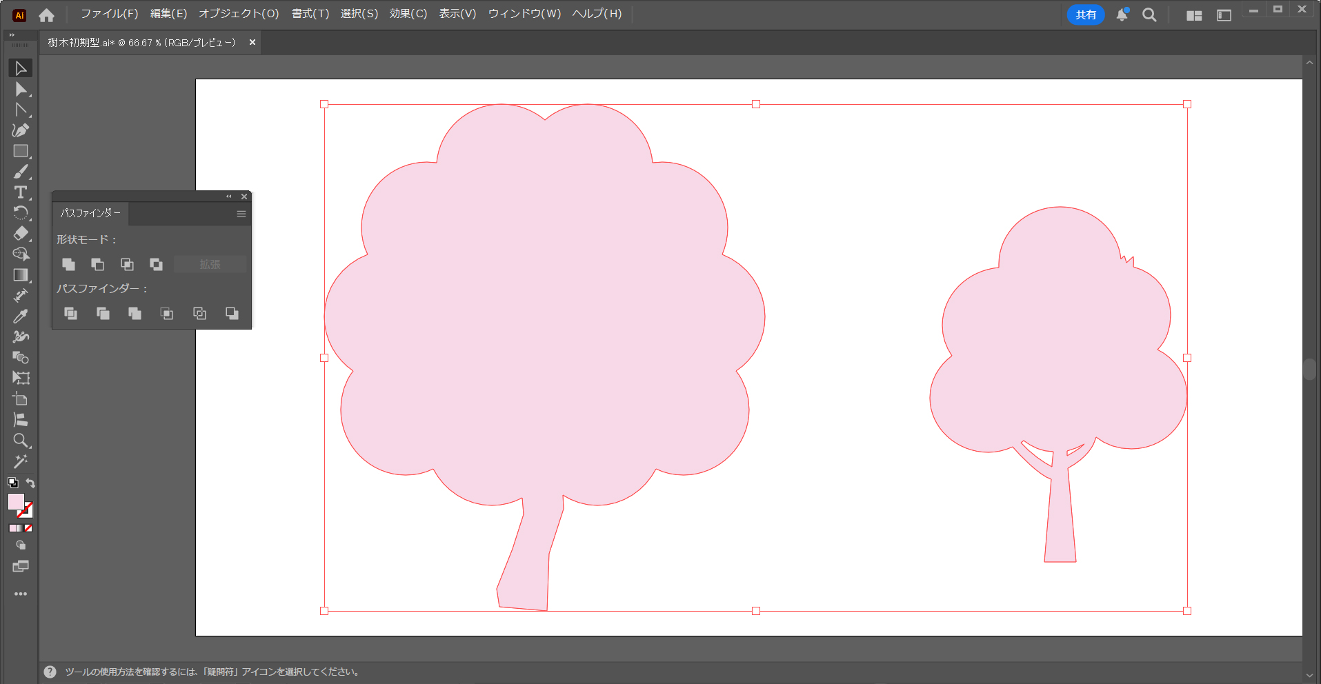Select the Direct Selection tool

[x=21, y=90]
